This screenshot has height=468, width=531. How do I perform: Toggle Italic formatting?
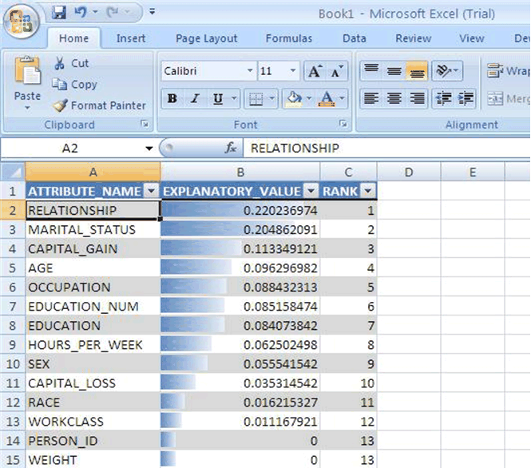(194, 99)
